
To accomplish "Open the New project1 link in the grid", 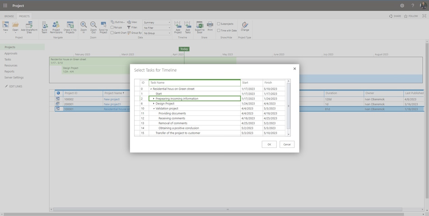I will click(x=112, y=104).
